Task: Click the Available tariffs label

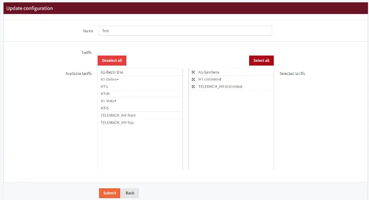Action: [x=79, y=74]
